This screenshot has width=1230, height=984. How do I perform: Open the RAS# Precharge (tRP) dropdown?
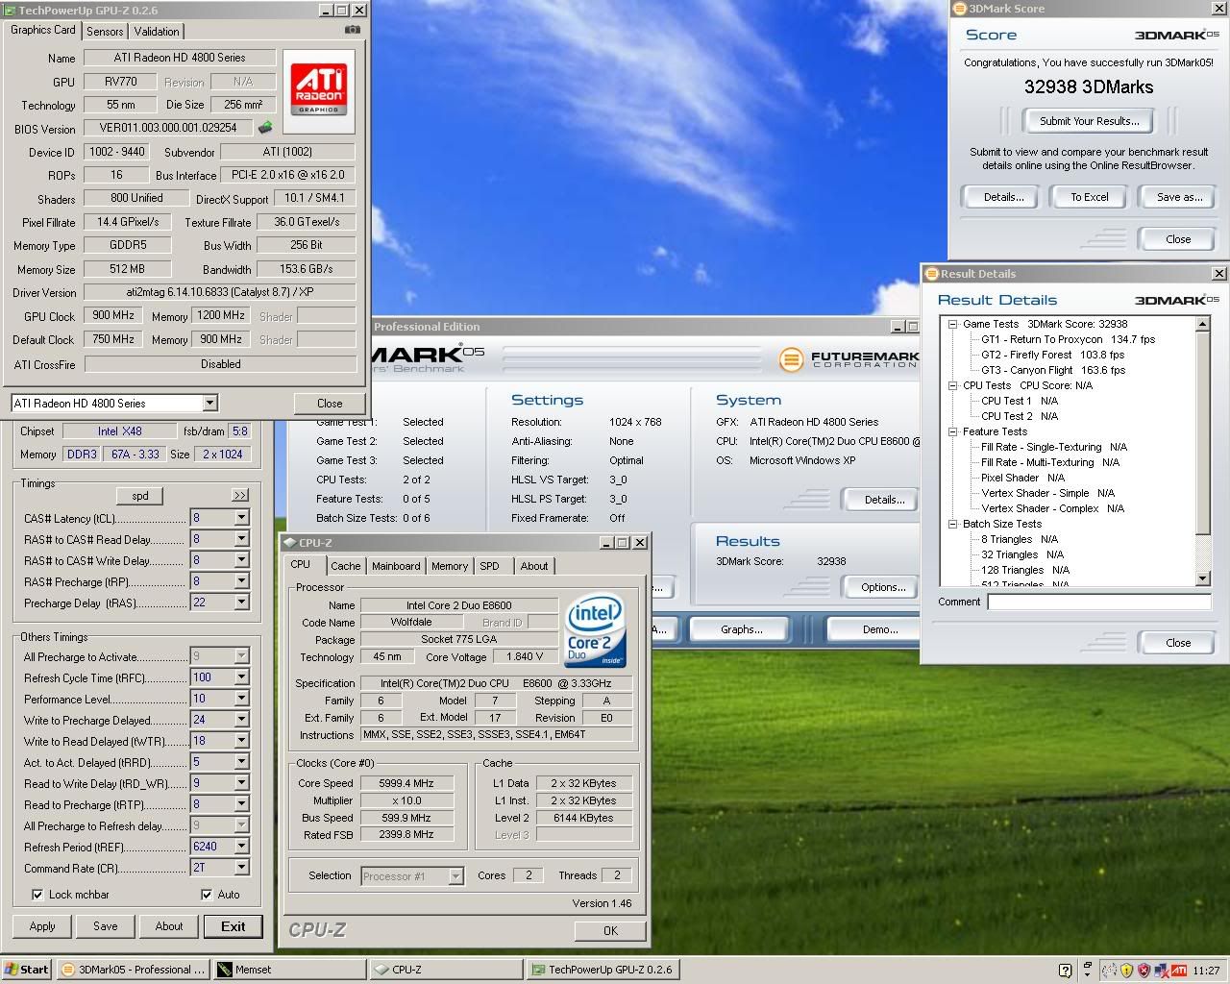click(241, 581)
